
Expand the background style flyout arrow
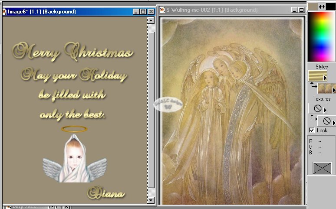click(334, 91)
